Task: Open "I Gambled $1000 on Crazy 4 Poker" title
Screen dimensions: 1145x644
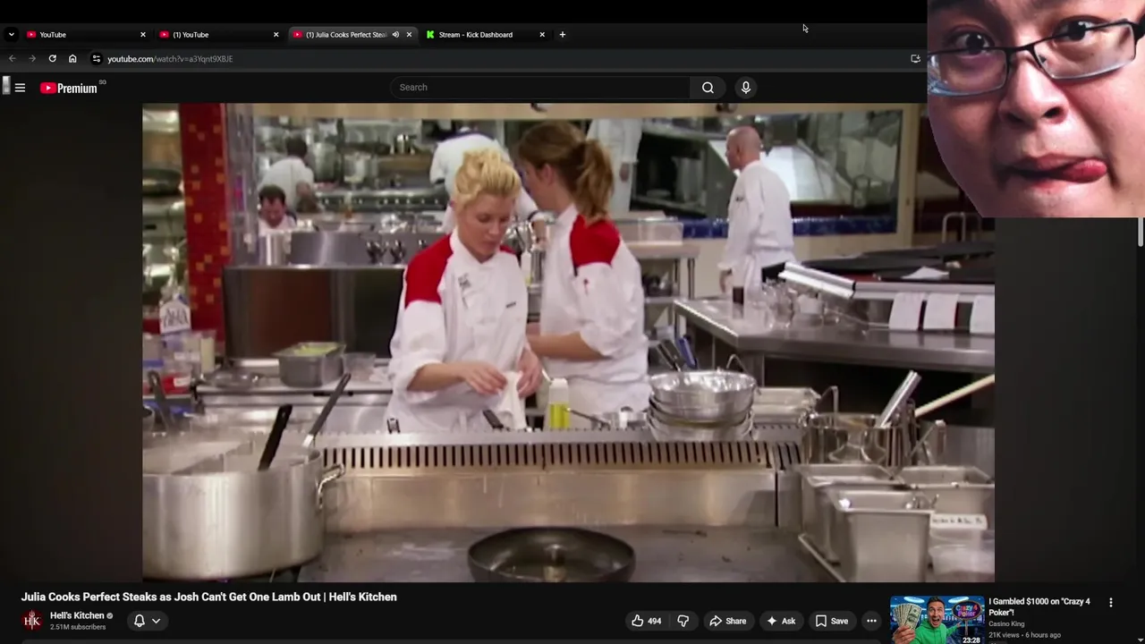Action: pyautogui.click(x=1039, y=606)
